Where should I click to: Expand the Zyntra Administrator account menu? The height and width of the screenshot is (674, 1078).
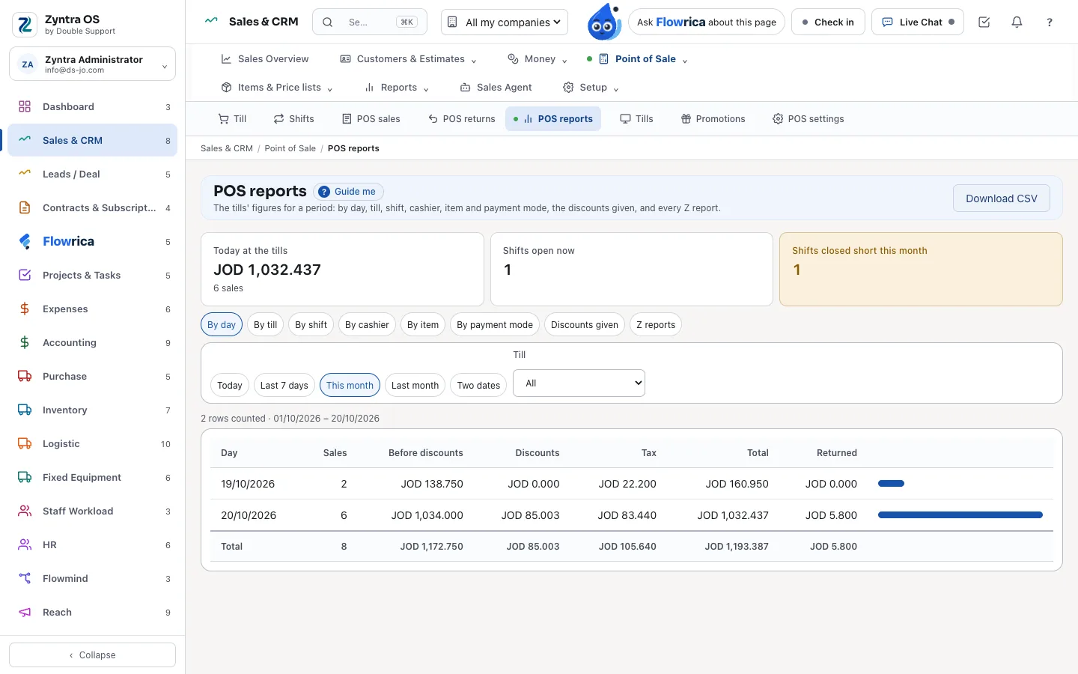(x=92, y=64)
